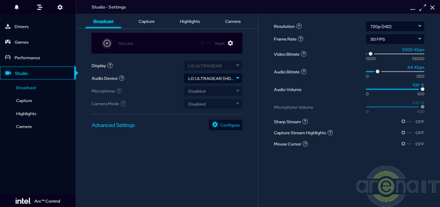Viewport: 440px width, 207px height.
Task: Show help for Audio Device
Action: click(122, 78)
